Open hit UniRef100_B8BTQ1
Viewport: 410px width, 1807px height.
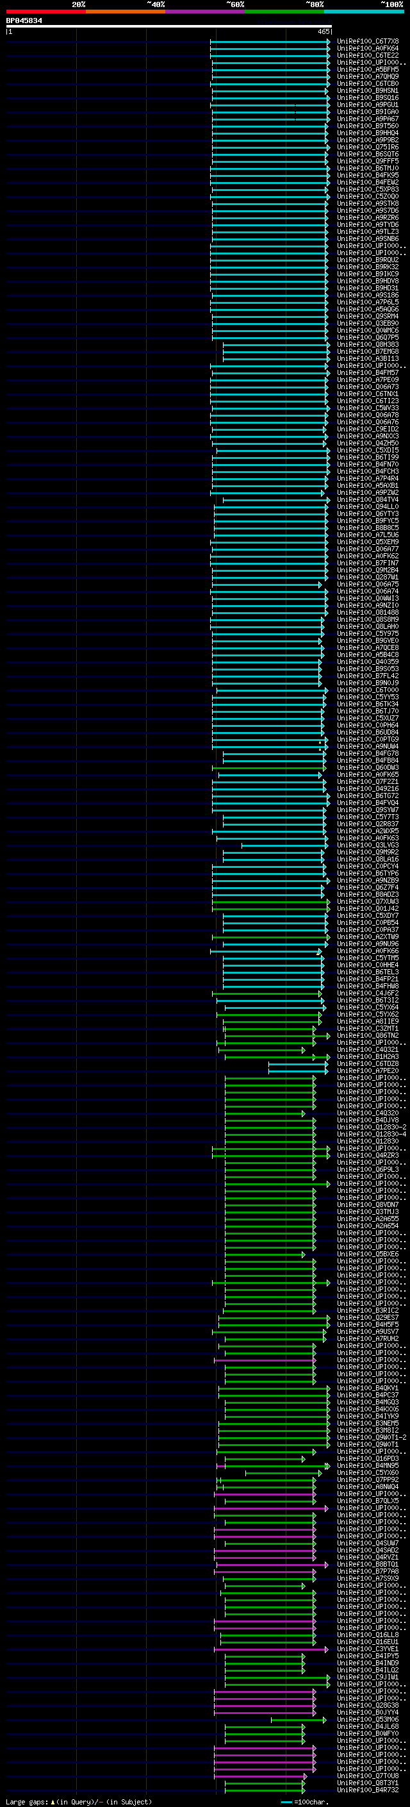pos(367,1563)
